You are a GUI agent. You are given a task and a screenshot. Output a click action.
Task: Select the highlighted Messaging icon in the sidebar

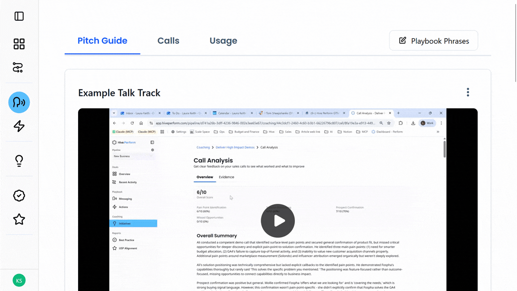(x=19, y=102)
